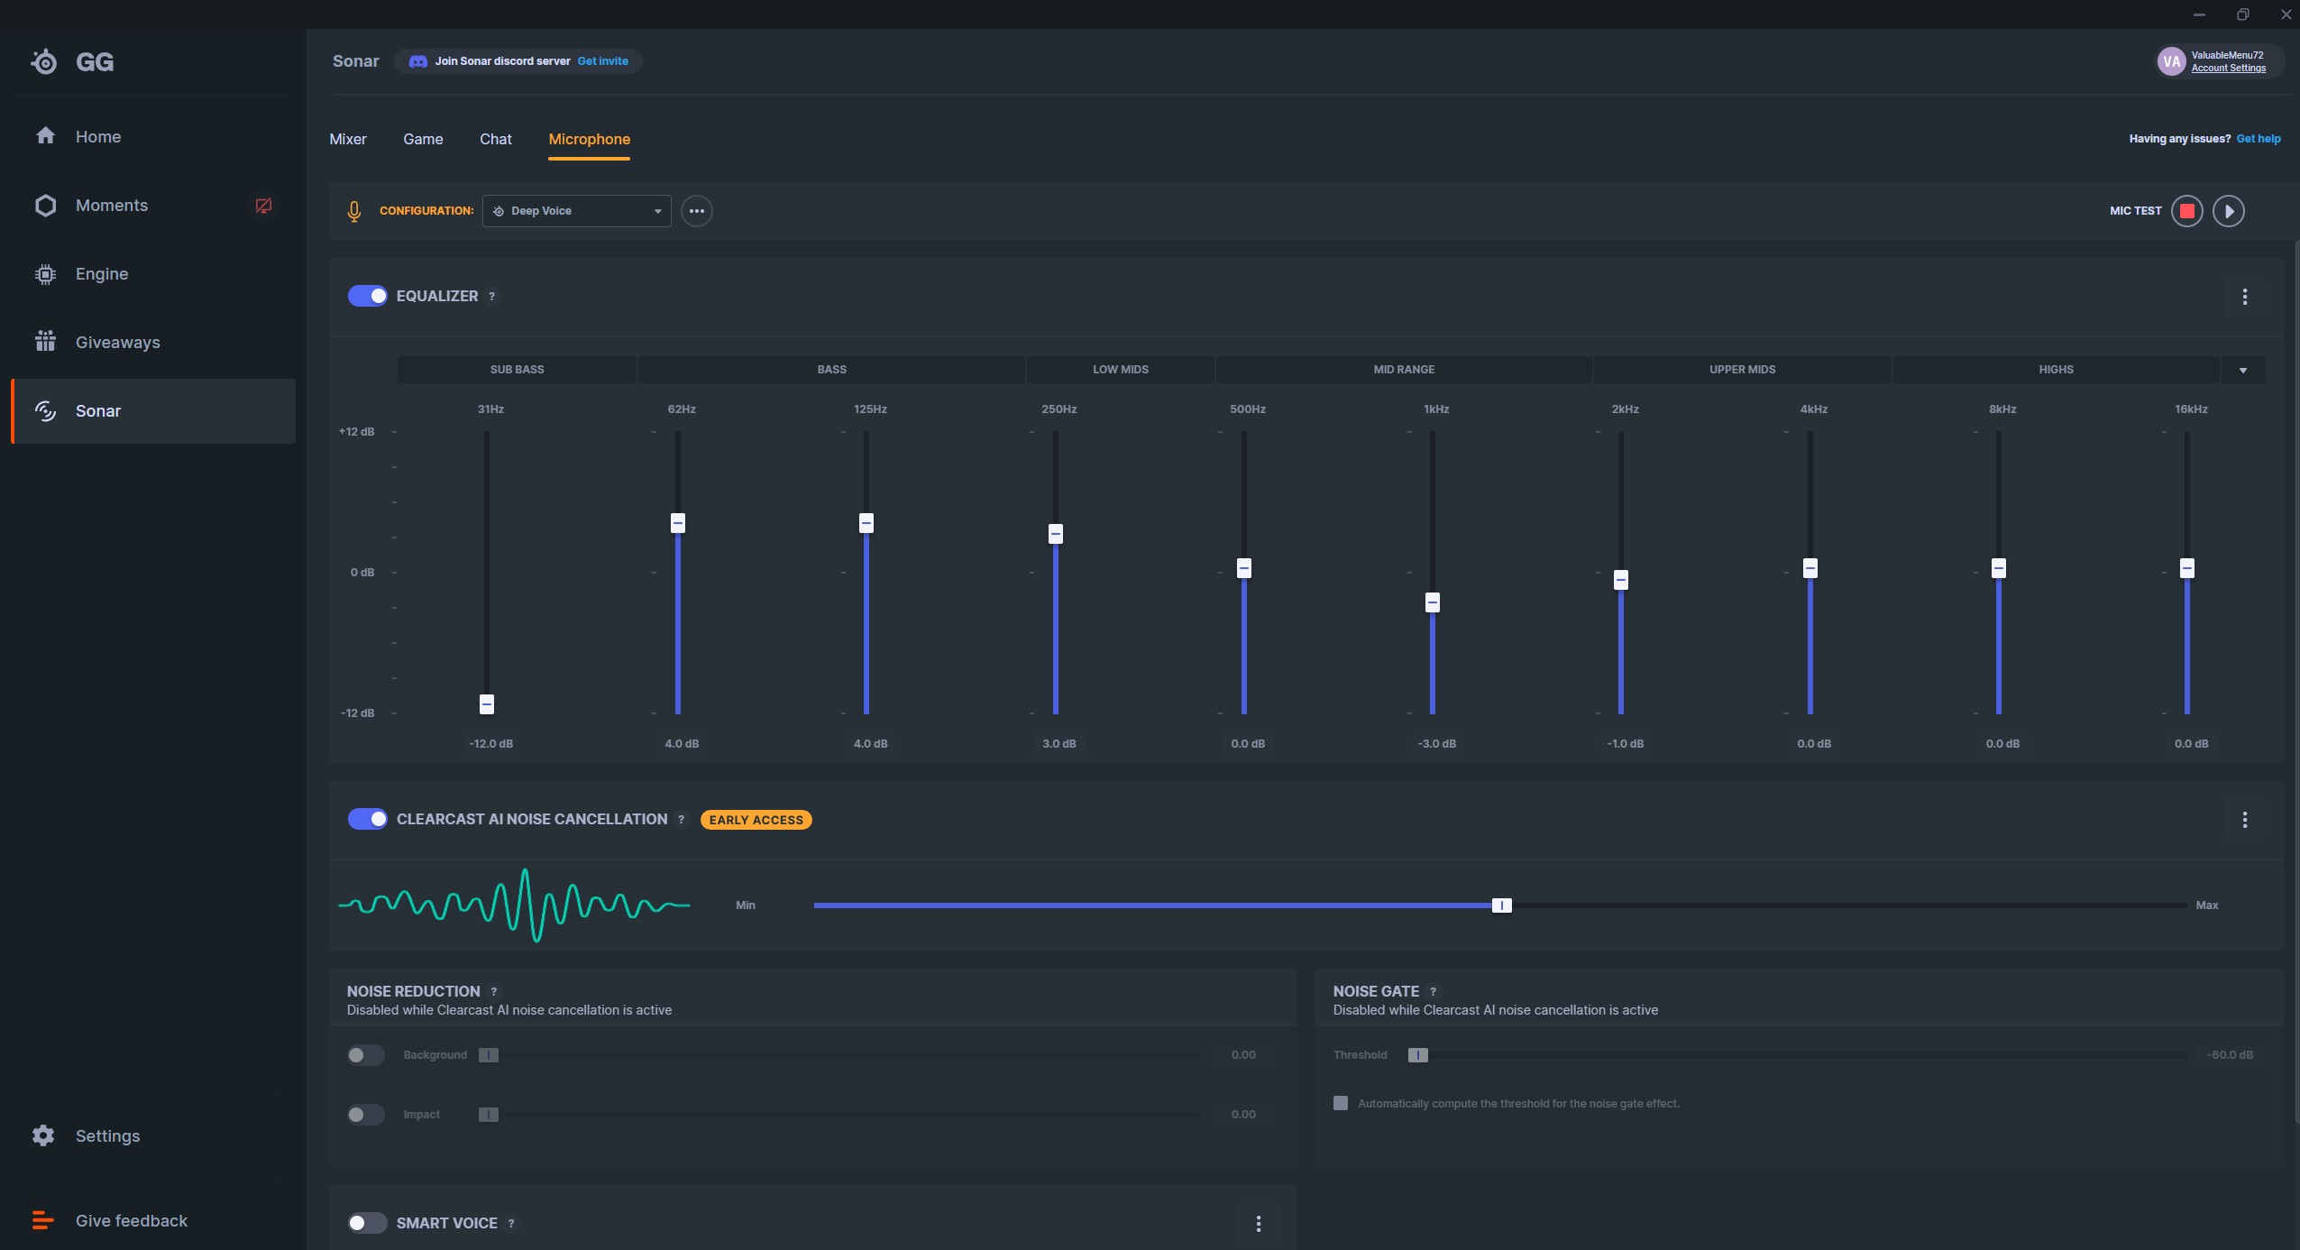Open Clearcast noise cancellation three-dot menu
The height and width of the screenshot is (1250, 2300).
pos(2245,820)
